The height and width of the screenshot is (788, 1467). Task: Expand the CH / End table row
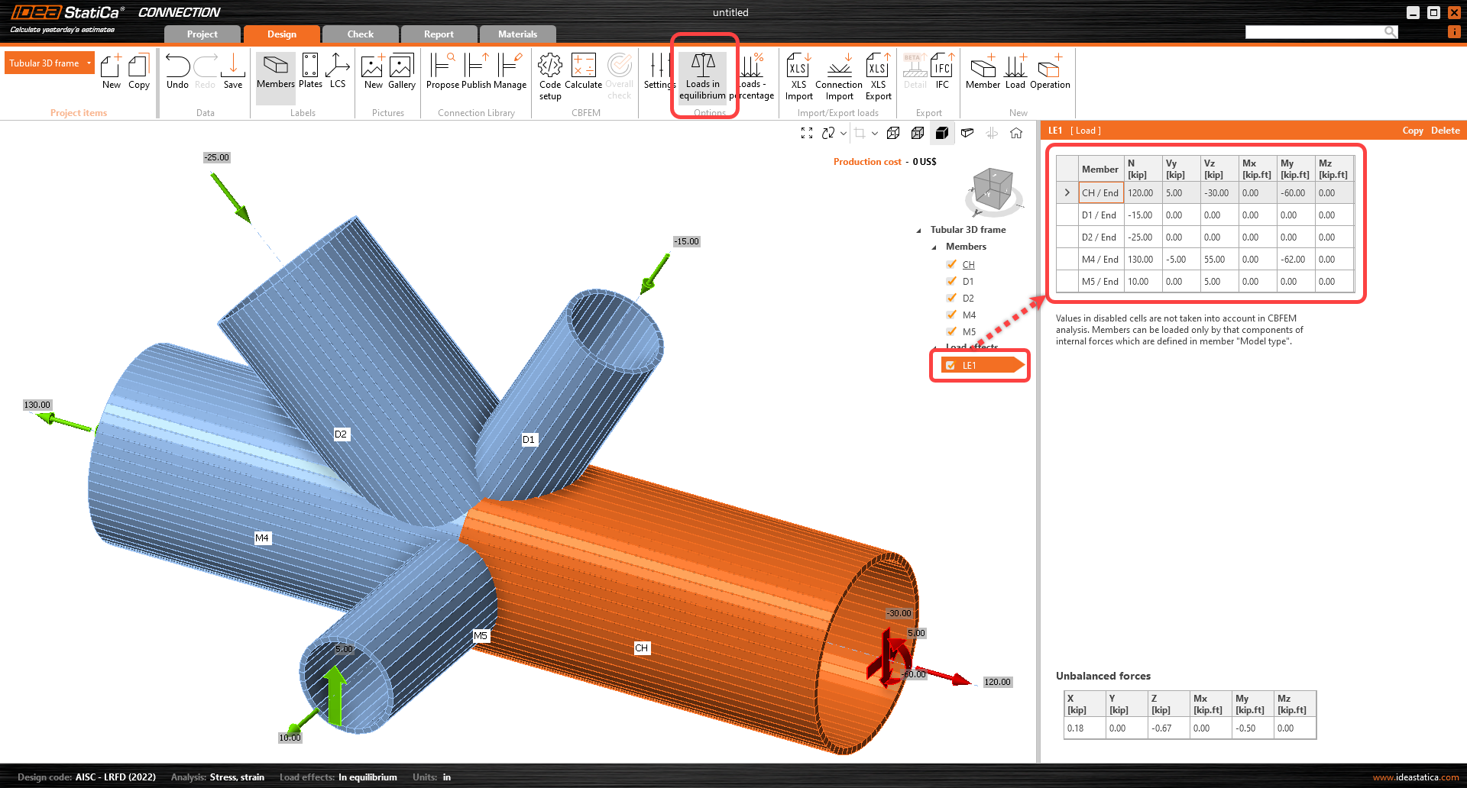point(1067,193)
